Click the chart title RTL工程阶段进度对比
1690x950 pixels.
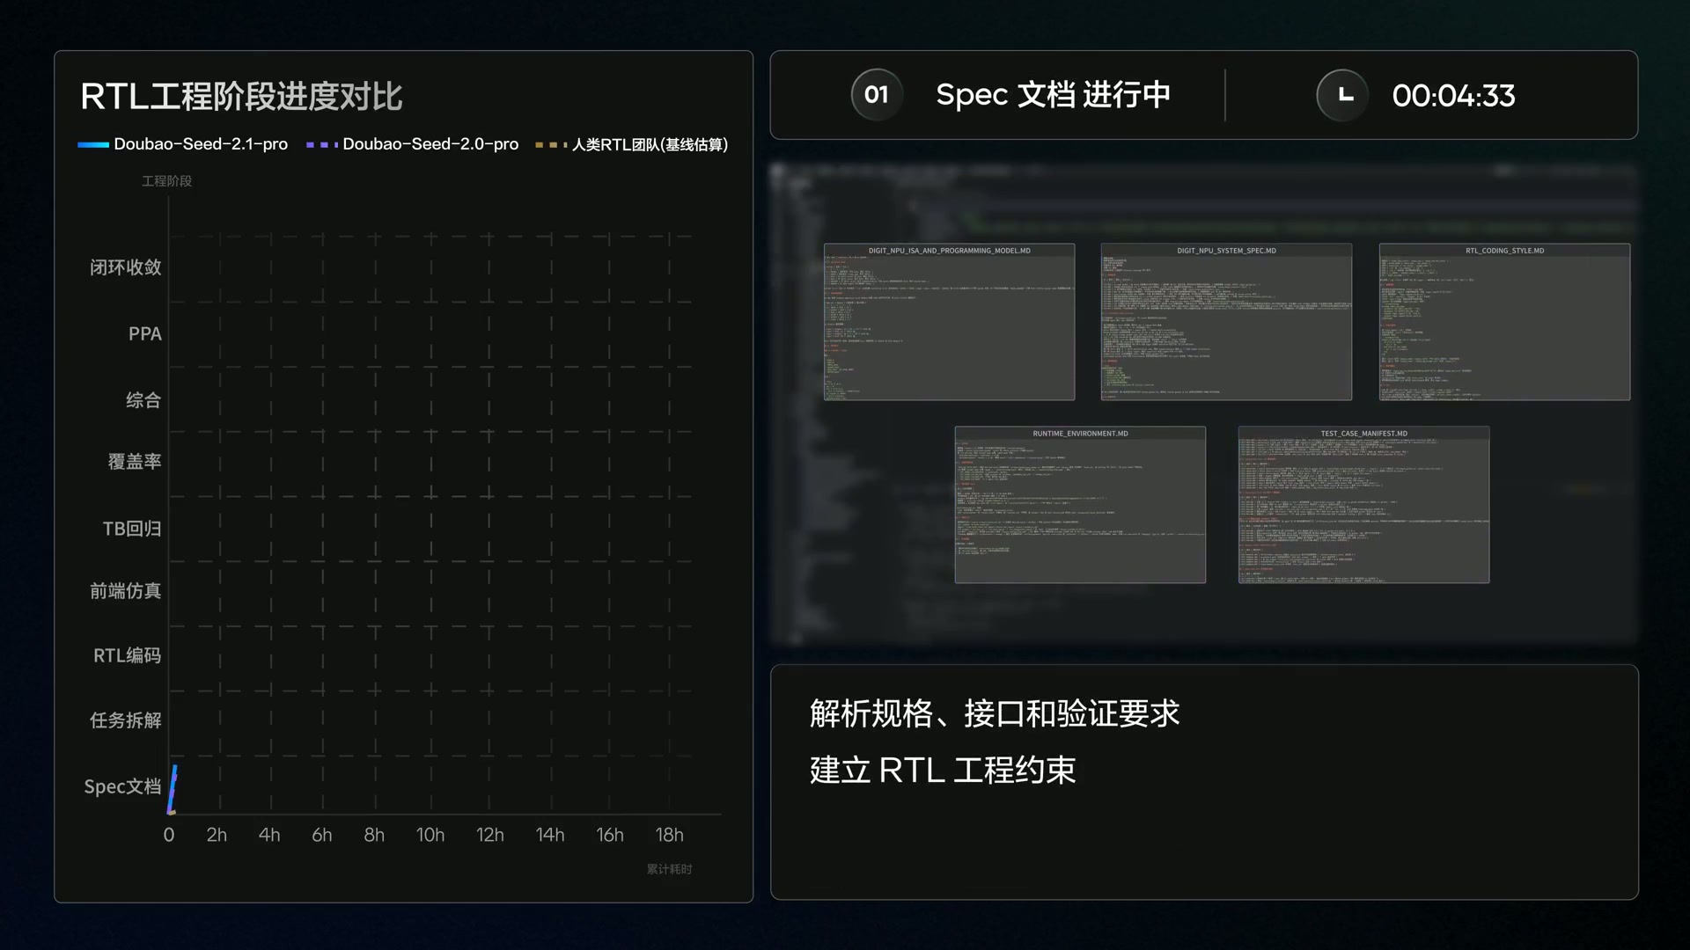[x=241, y=97]
